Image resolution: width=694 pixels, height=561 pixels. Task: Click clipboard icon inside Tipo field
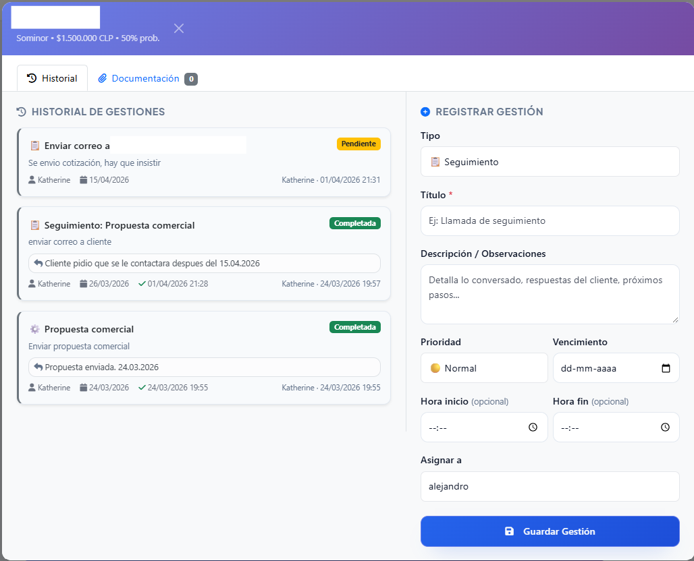point(435,162)
